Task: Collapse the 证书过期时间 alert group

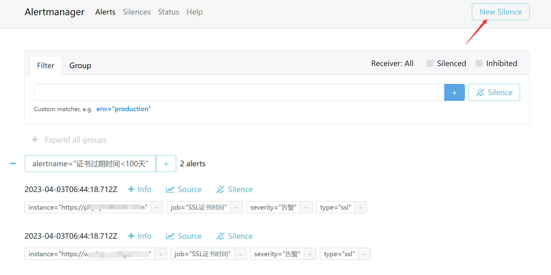Action: pos(13,164)
